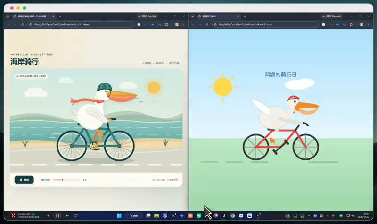Viewport: 377px width, 224px height.
Task: Click Gemini button in right browser
Action: pos(332,16)
